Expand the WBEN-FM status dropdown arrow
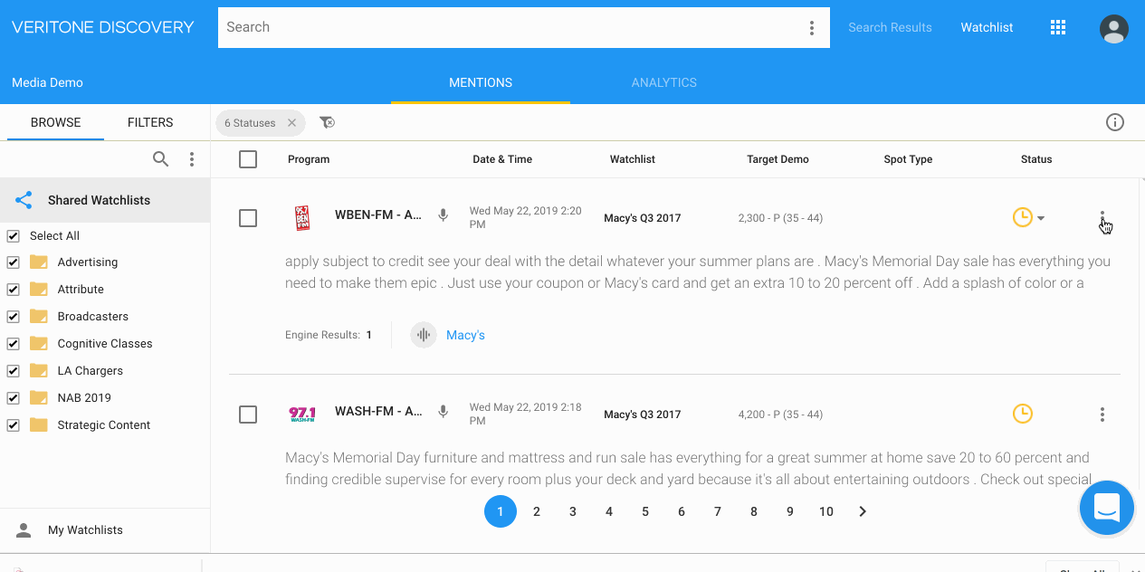 (x=1041, y=218)
